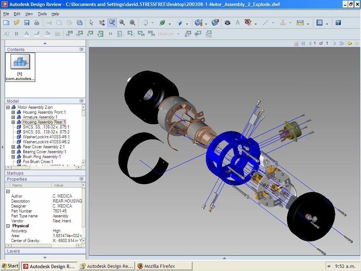Open the Tools menu
361x271 pixels.
(x=42, y=14)
